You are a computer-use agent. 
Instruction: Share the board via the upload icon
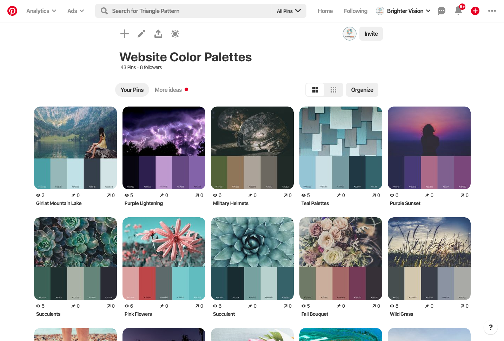click(158, 34)
